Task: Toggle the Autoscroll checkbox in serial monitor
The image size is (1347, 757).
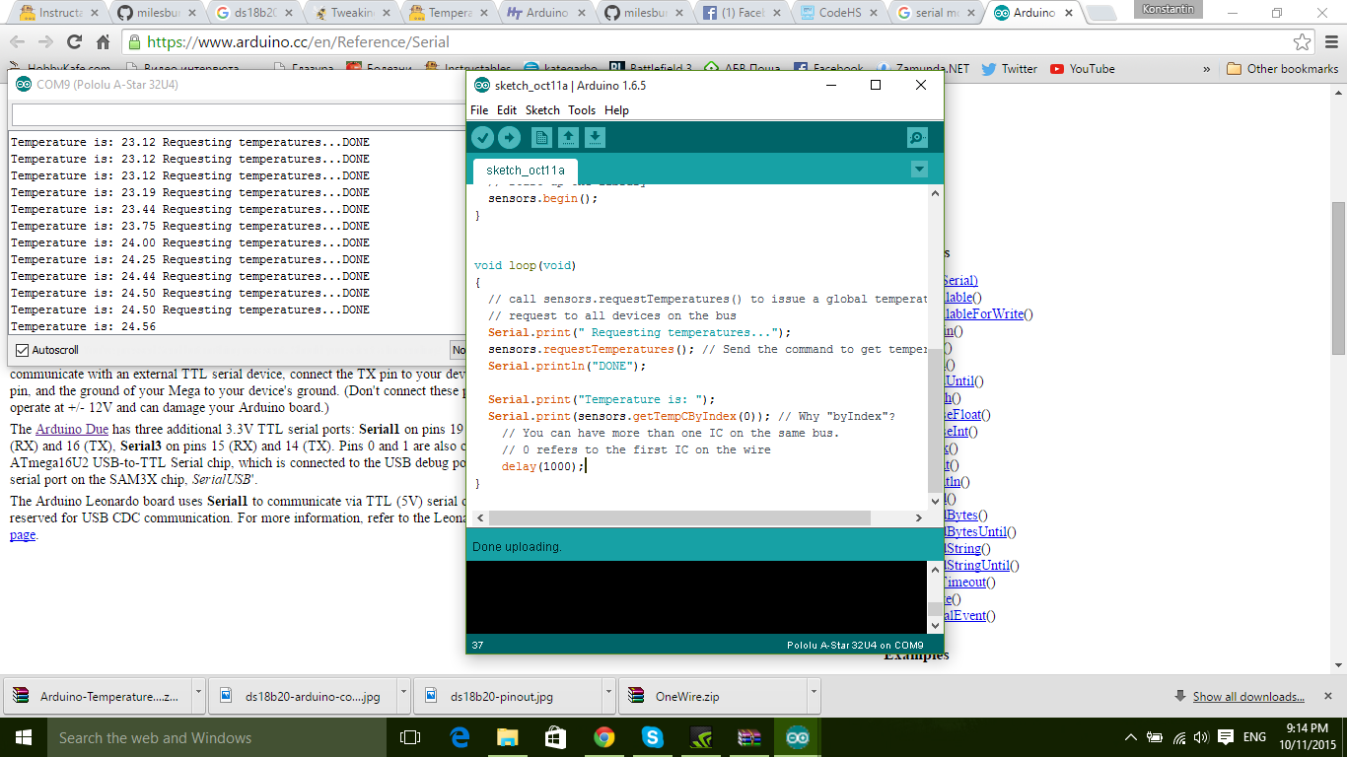Action: pyautogui.click(x=23, y=350)
